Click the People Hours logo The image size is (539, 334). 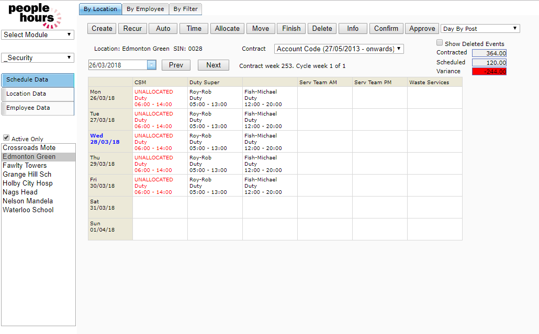[35, 15]
